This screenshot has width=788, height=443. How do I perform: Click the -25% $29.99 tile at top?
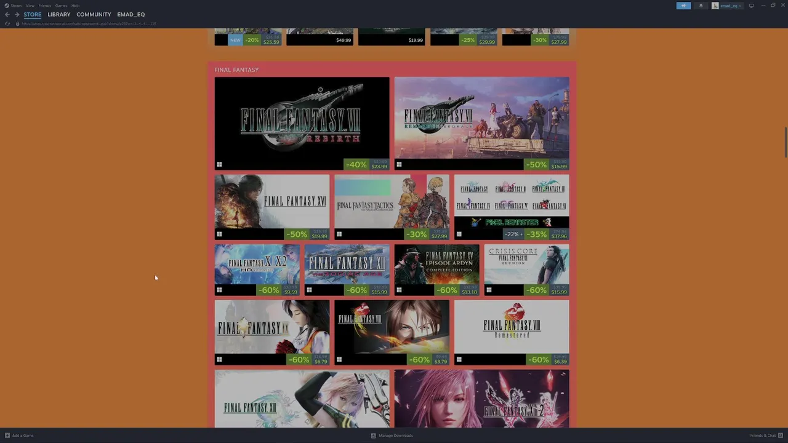(x=464, y=37)
